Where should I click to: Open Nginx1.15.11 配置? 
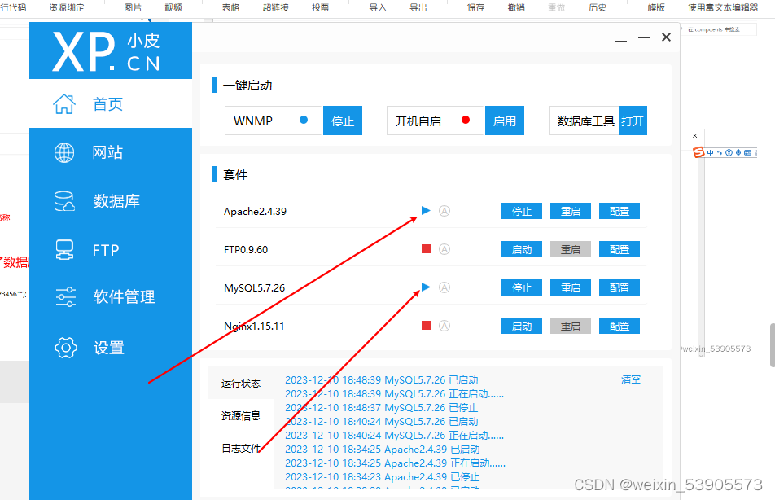tap(620, 326)
